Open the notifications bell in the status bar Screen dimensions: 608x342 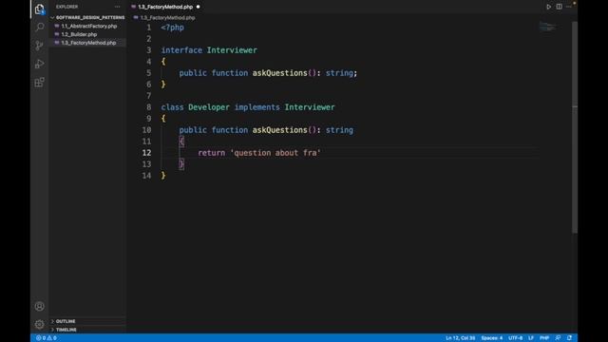click(570, 338)
